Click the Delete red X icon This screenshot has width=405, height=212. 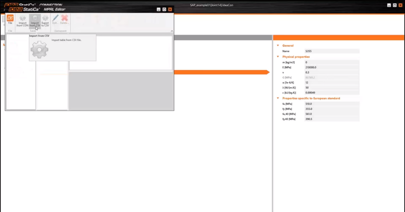[64, 19]
